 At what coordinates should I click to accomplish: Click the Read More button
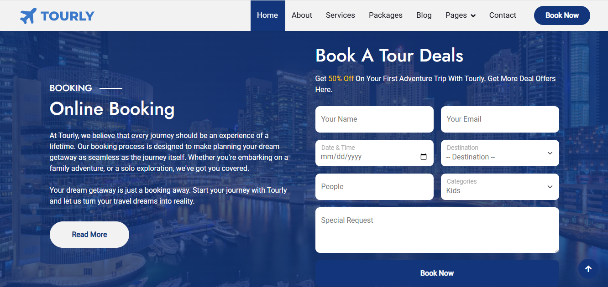(x=89, y=235)
